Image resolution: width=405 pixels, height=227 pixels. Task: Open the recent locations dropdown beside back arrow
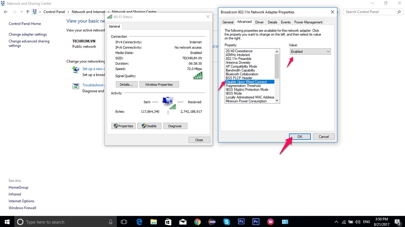click(21, 11)
